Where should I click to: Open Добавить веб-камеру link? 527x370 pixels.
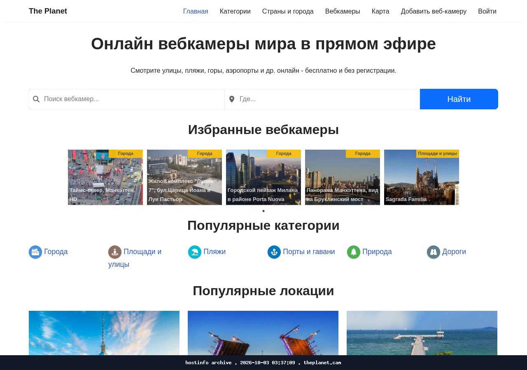(434, 12)
